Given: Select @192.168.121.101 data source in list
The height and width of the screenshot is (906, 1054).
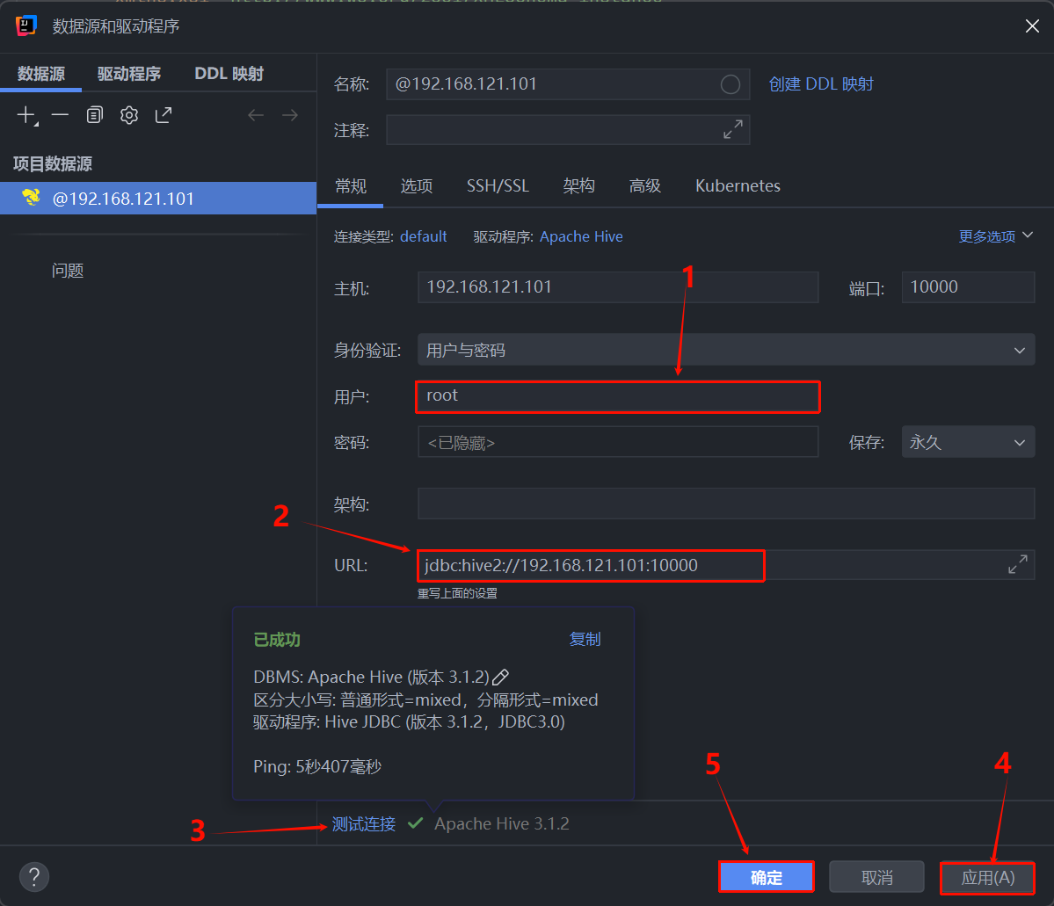Looking at the screenshot, I should tap(158, 199).
